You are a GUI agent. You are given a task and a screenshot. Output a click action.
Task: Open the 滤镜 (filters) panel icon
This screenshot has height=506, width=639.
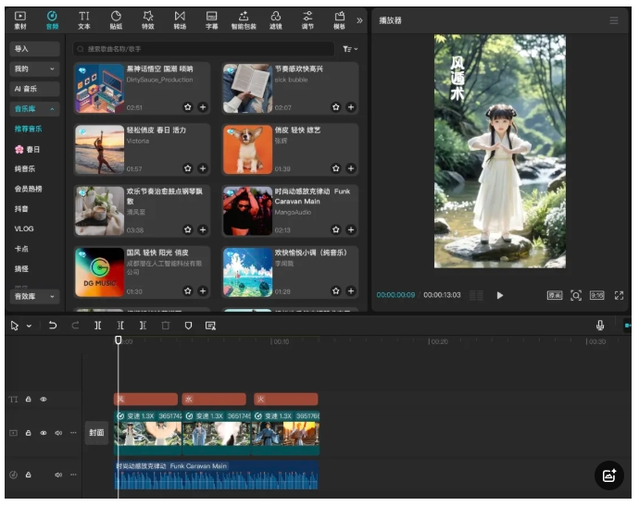(x=276, y=19)
